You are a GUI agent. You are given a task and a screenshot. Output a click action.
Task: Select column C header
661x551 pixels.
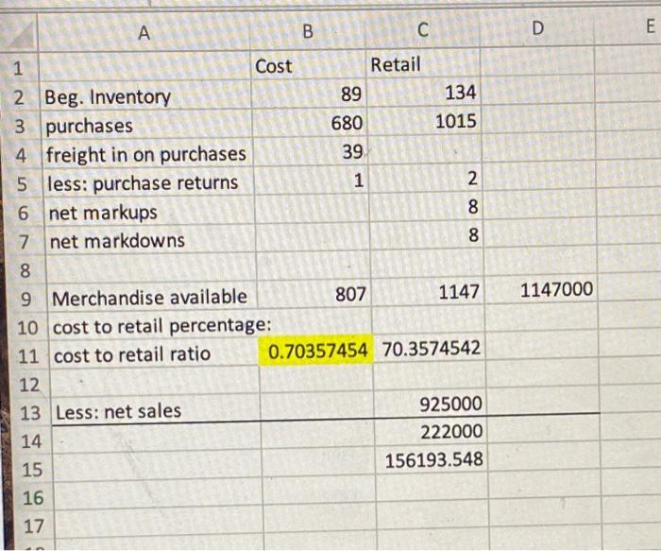(x=423, y=29)
